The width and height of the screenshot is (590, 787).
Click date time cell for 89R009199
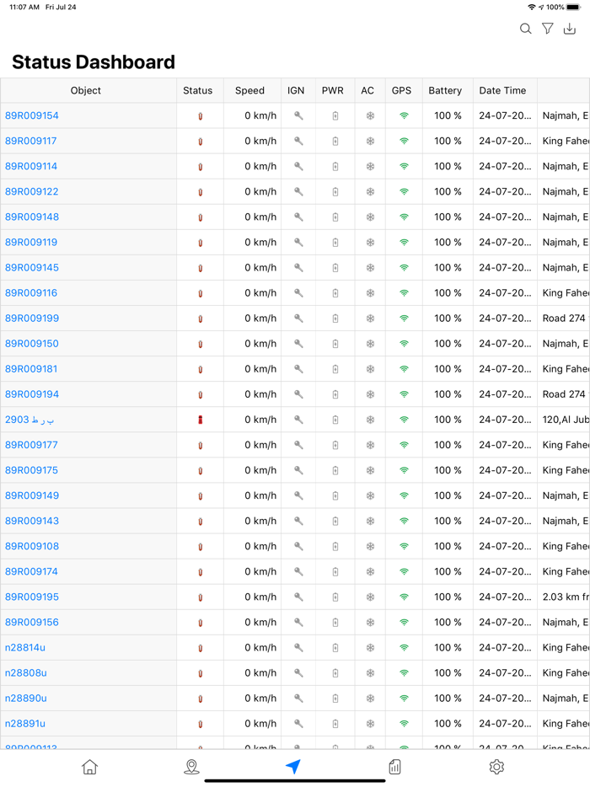505,319
